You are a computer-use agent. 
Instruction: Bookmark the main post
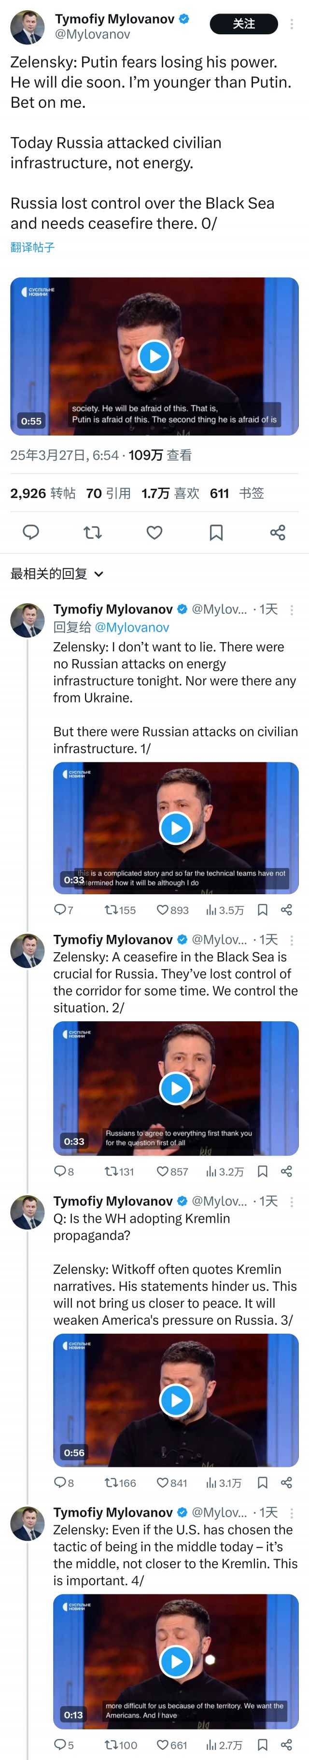click(216, 532)
